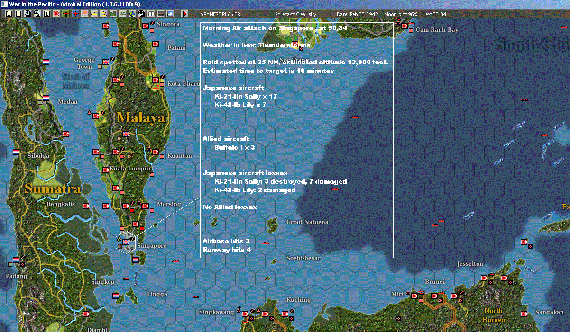The width and height of the screenshot is (570, 332).
Task: Select the Japanese flag base at Sandakan
Action: point(524,314)
